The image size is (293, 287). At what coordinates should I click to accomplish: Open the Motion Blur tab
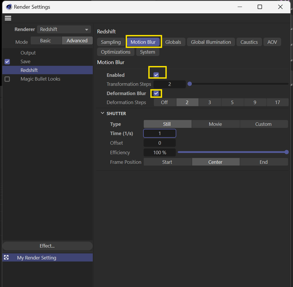point(143,42)
